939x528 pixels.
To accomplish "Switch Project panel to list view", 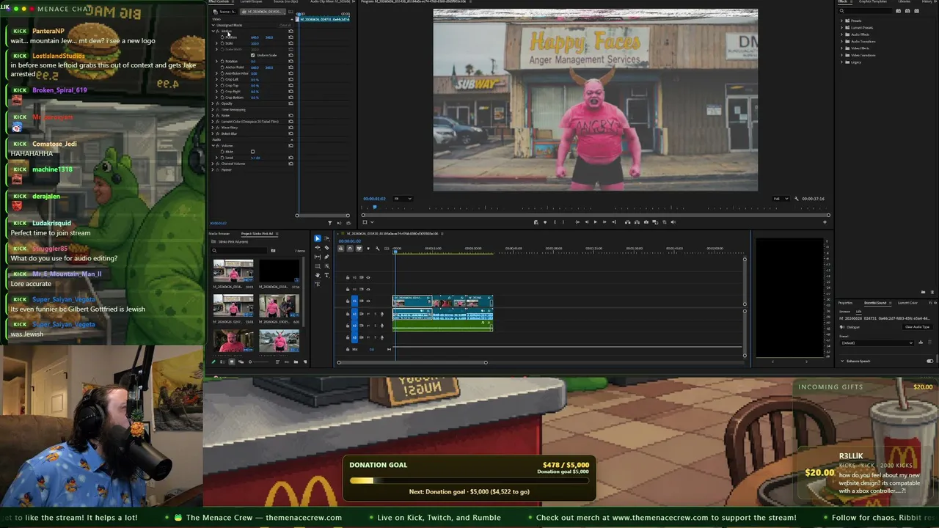I will coord(224,362).
